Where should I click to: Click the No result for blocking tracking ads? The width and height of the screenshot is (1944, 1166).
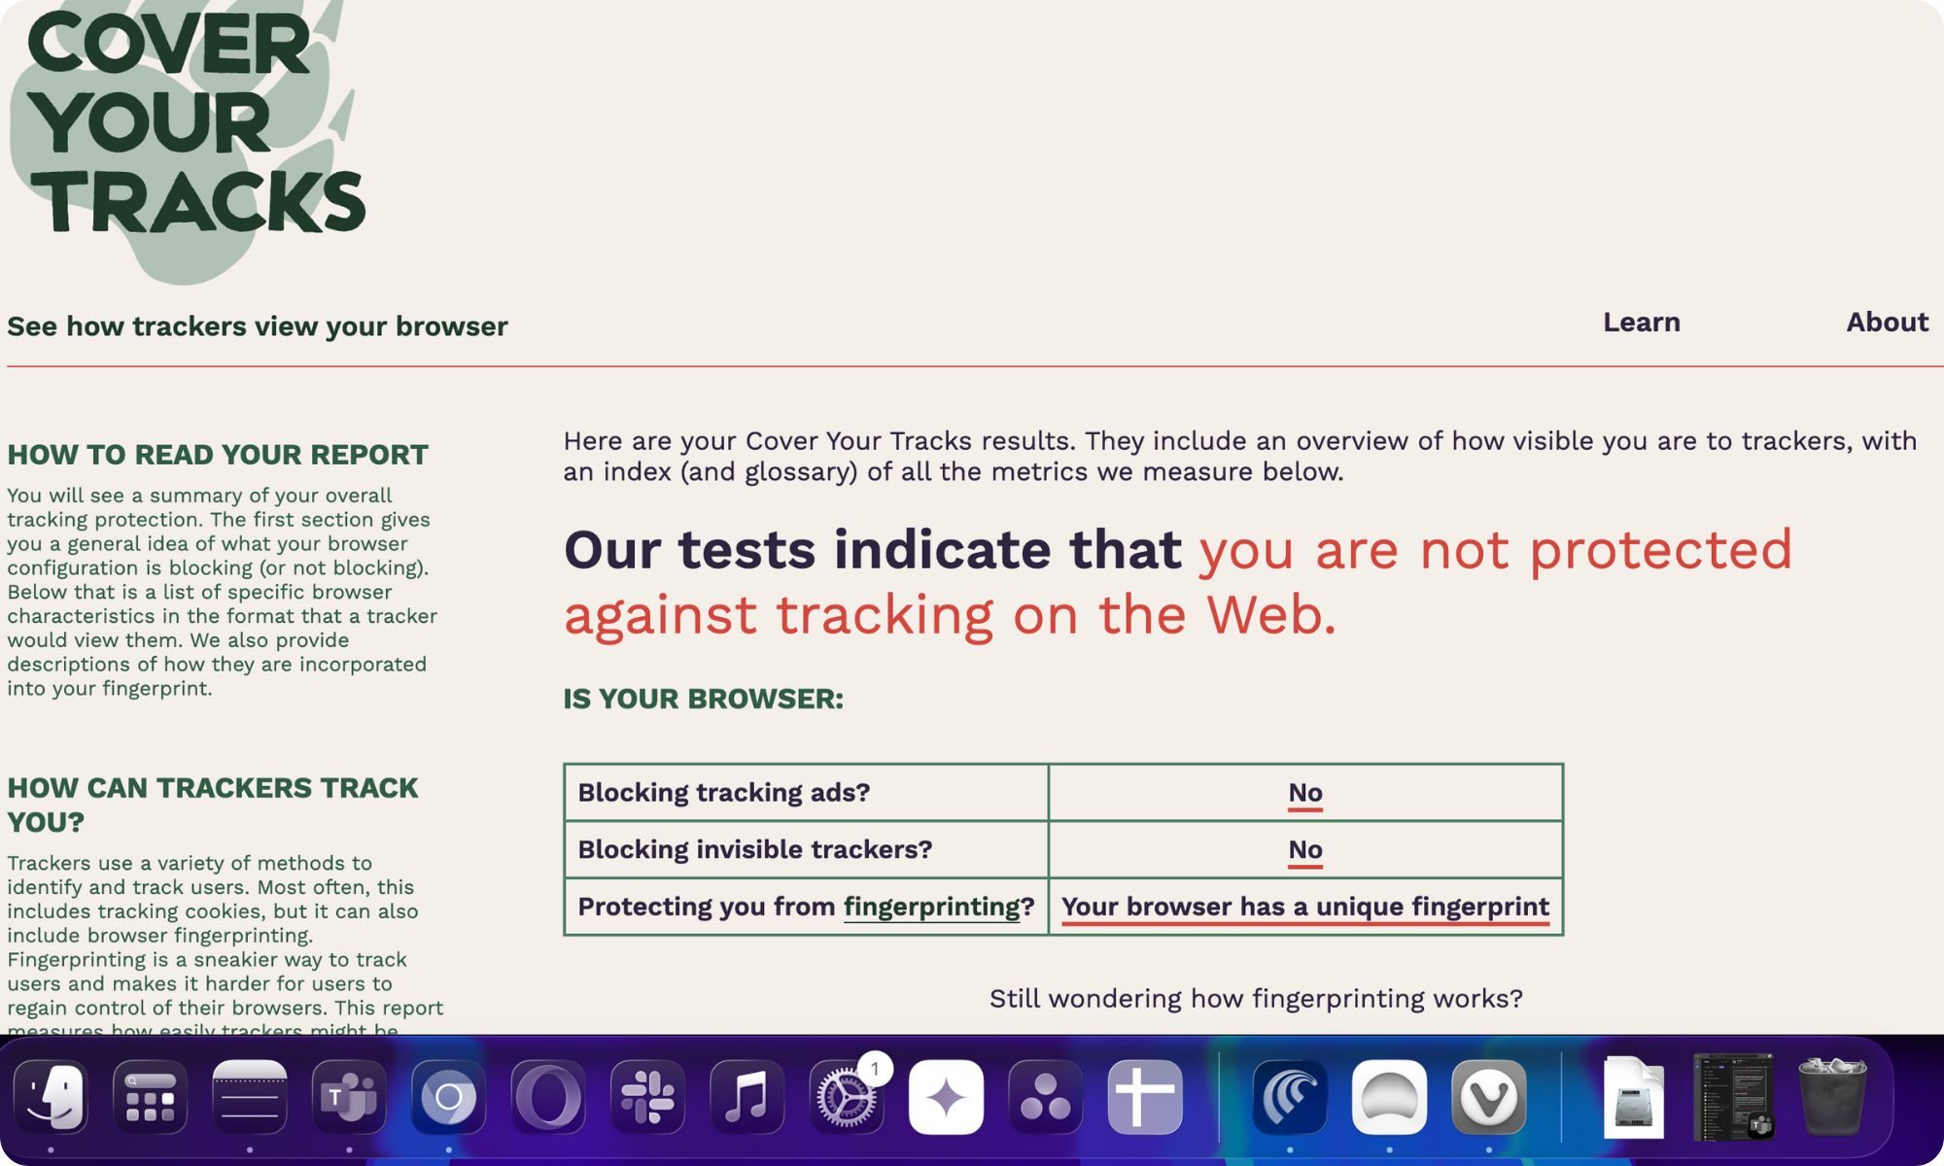coord(1304,793)
